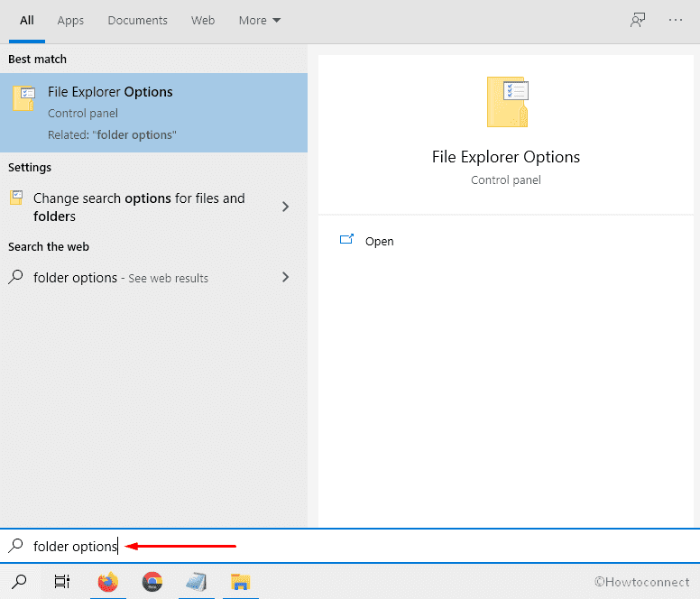This screenshot has height=599, width=700.
Task: Switch to the Apps filter tab
Action: point(70,21)
